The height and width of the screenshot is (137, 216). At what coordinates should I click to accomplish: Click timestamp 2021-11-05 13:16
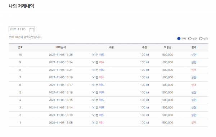pyautogui.click(x=60, y=92)
